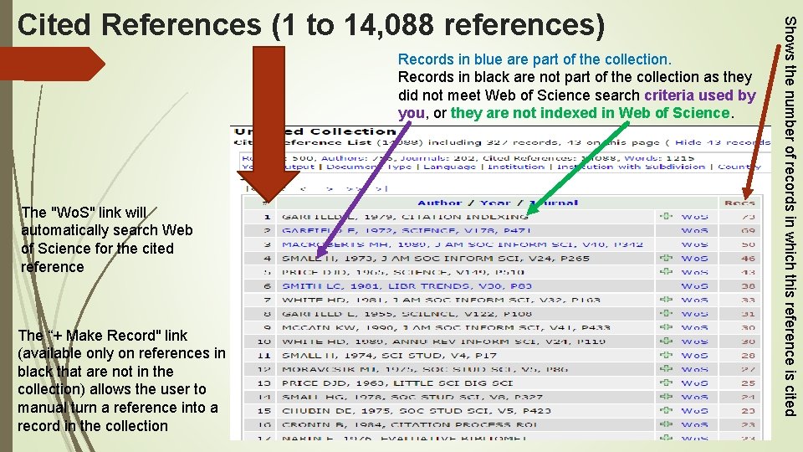This screenshot has width=803, height=452.
Task: Open WoS link for Chubin DE 1975
Action: tap(694, 410)
